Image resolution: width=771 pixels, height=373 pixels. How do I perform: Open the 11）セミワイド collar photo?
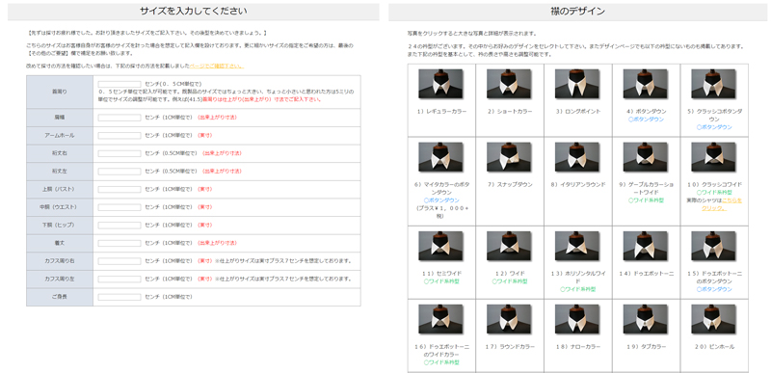440,246
